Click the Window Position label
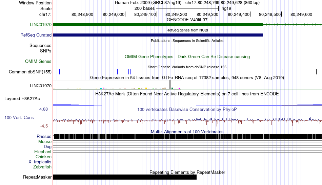Image resolution: width=322 pixels, height=185 pixels. (35, 3)
